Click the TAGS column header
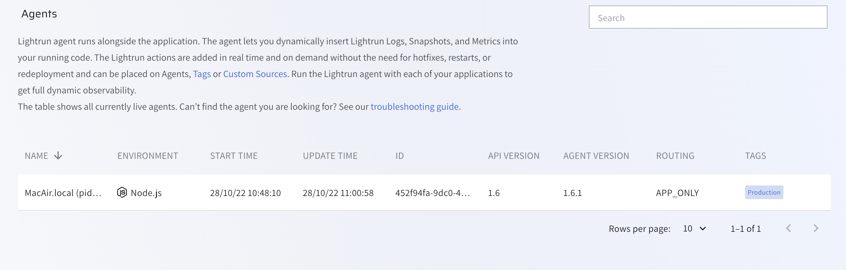The width and height of the screenshot is (846, 270). (755, 156)
